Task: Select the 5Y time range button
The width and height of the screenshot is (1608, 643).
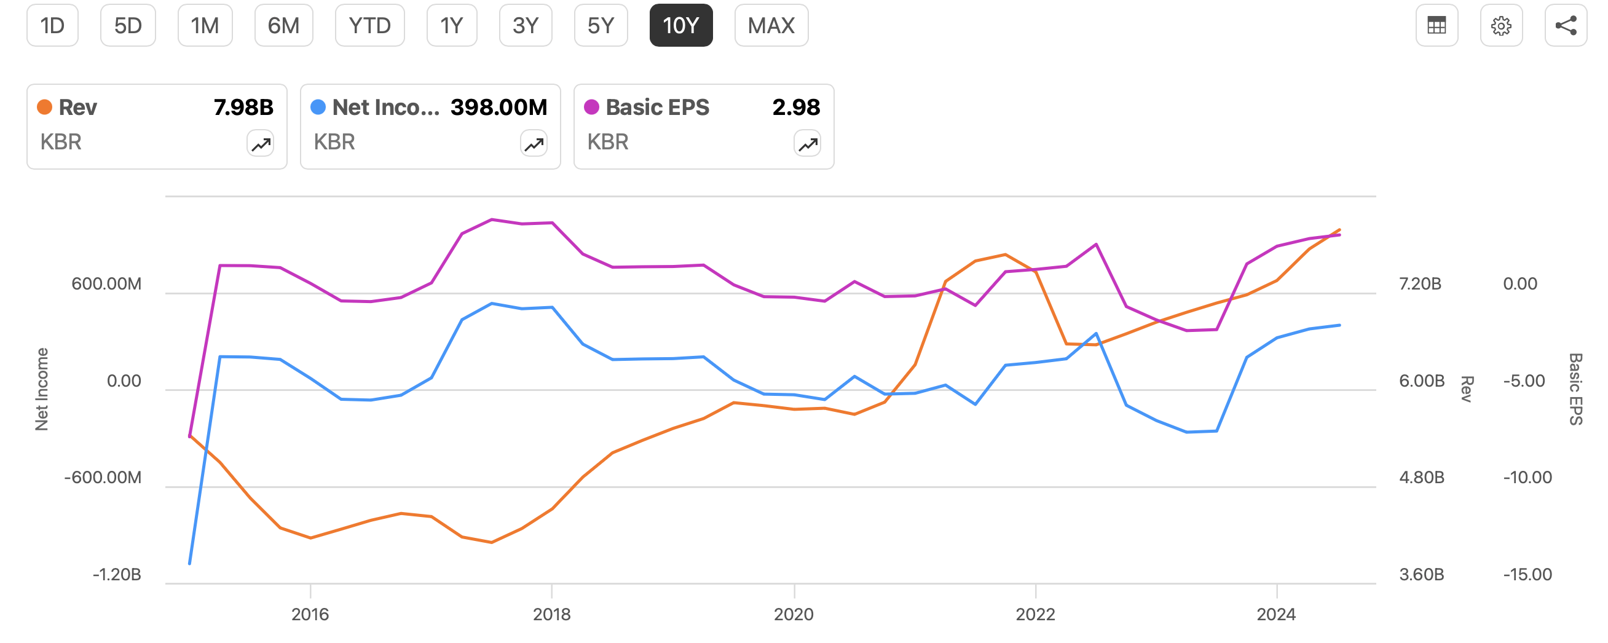Action: (x=601, y=26)
